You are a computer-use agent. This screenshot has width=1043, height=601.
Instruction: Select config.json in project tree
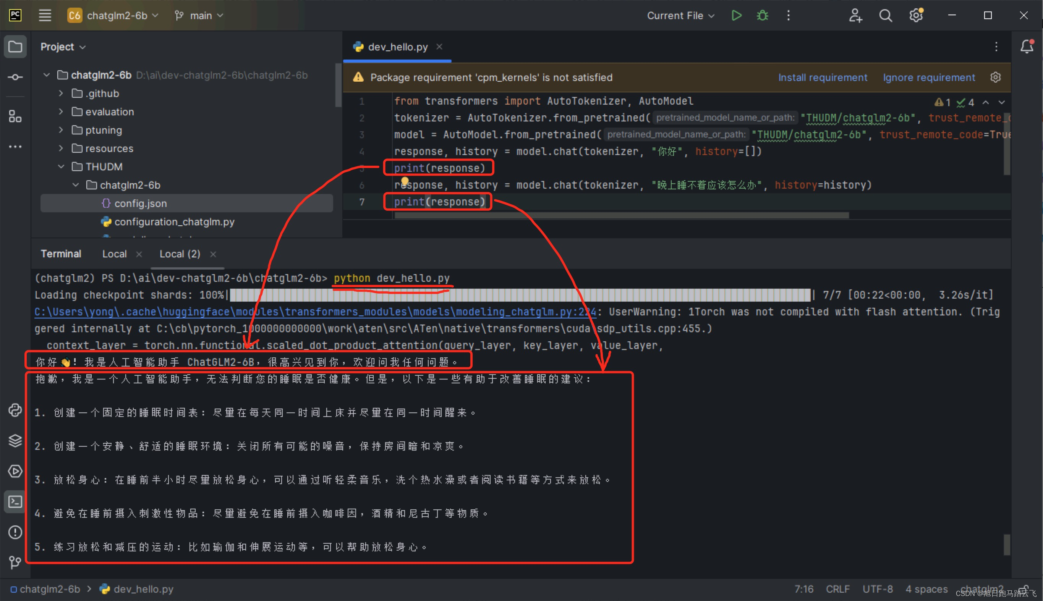(187, 203)
